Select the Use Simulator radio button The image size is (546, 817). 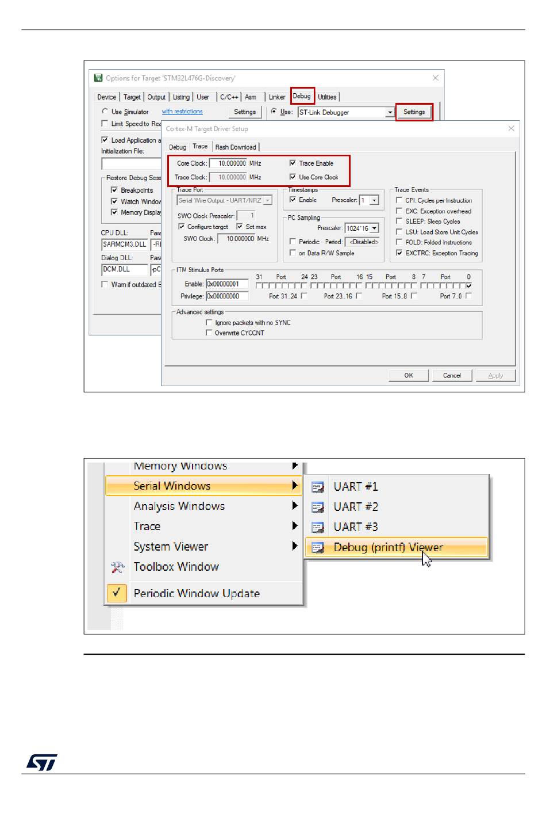point(105,112)
